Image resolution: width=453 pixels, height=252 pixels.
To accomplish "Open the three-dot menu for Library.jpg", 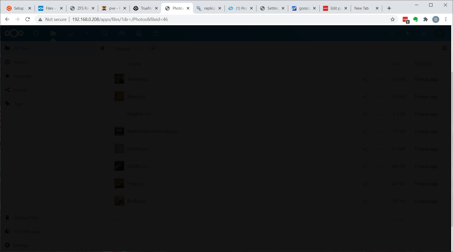I will pos(380,149).
